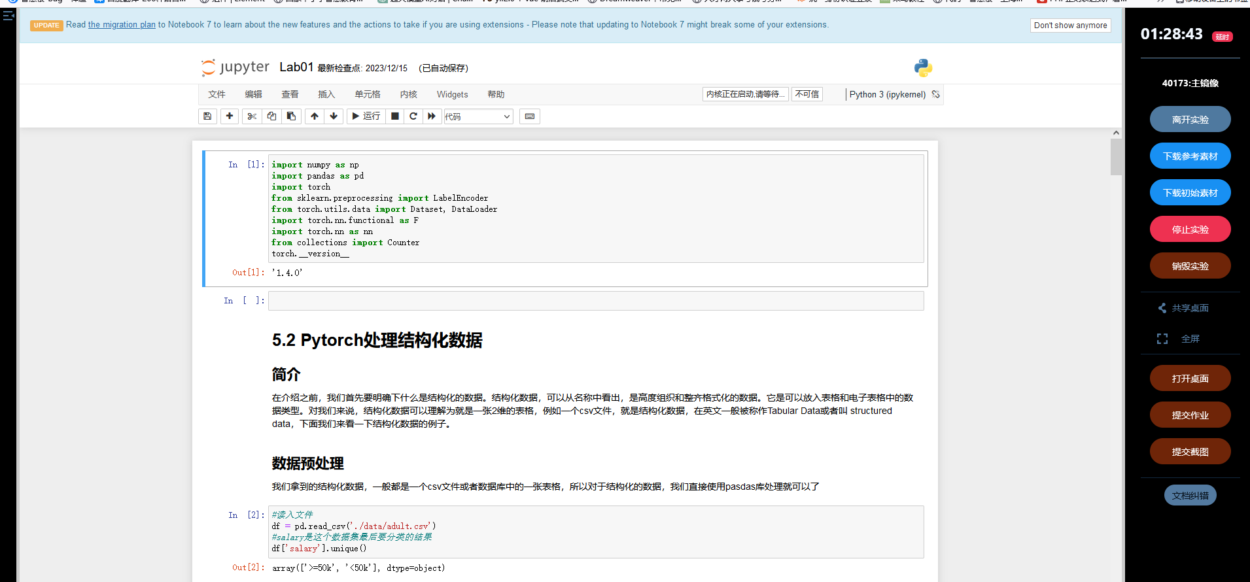Open the 插入 menu
The width and height of the screenshot is (1250, 582).
pyautogui.click(x=326, y=94)
